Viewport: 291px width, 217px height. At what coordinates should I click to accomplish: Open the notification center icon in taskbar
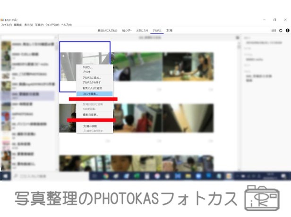point(284,176)
